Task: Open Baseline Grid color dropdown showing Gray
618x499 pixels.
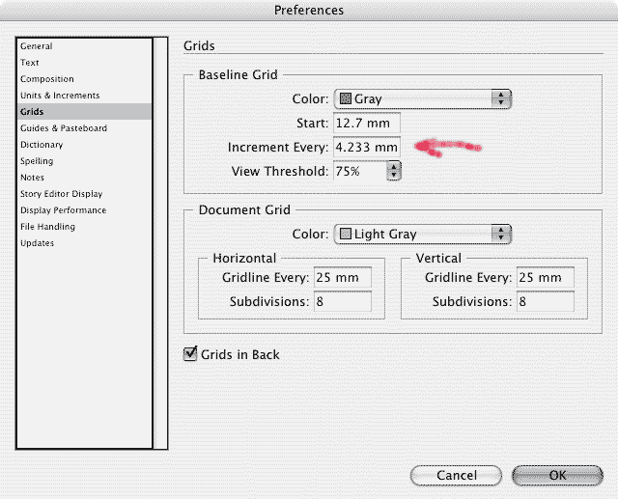Action: [423, 98]
